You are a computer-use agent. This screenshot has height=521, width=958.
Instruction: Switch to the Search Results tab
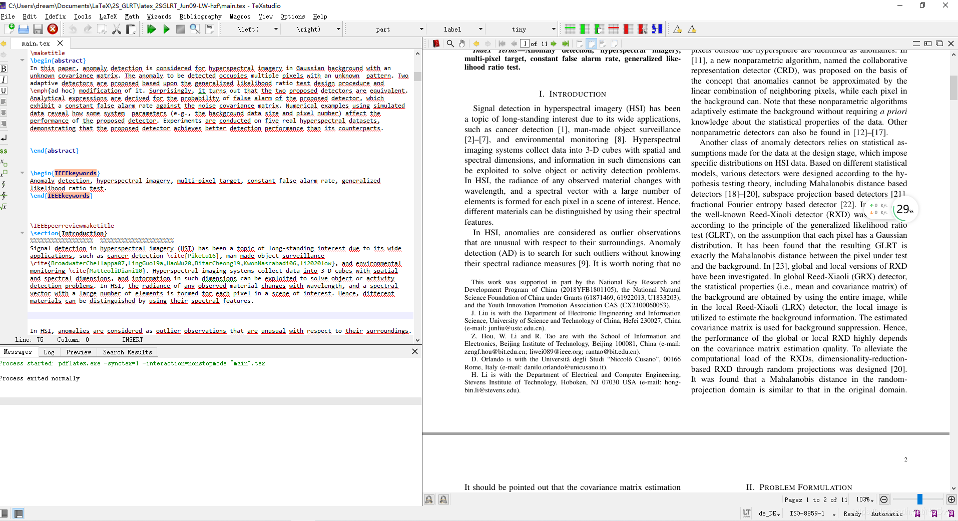[127, 352]
